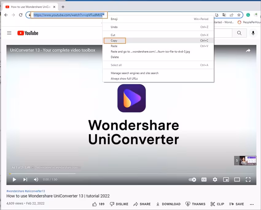Click the video title 'How to use Wondershare UniConverter 13'

coord(58,196)
